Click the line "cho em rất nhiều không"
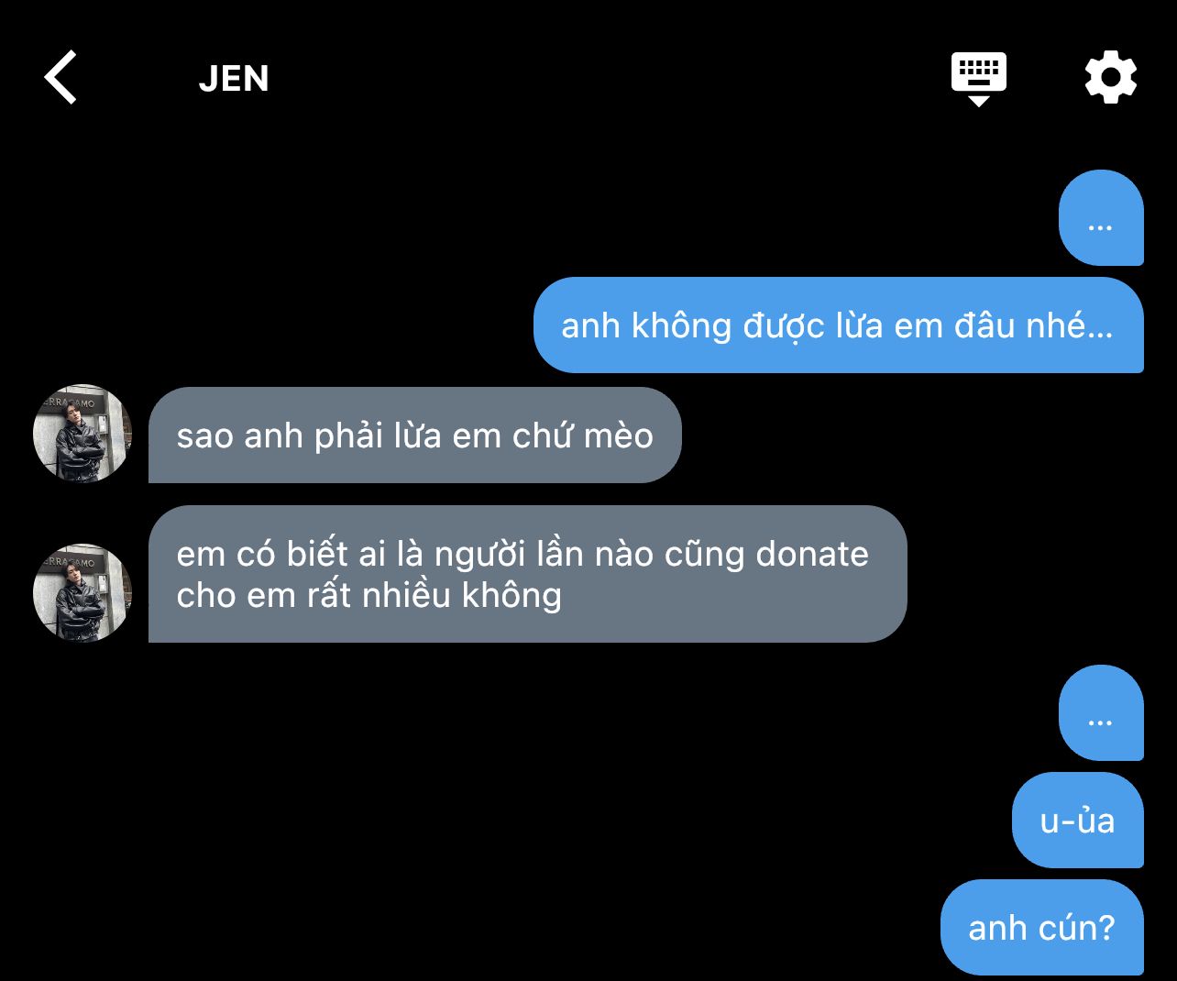The height and width of the screenshot is (981, 1177). coord(369,596)
